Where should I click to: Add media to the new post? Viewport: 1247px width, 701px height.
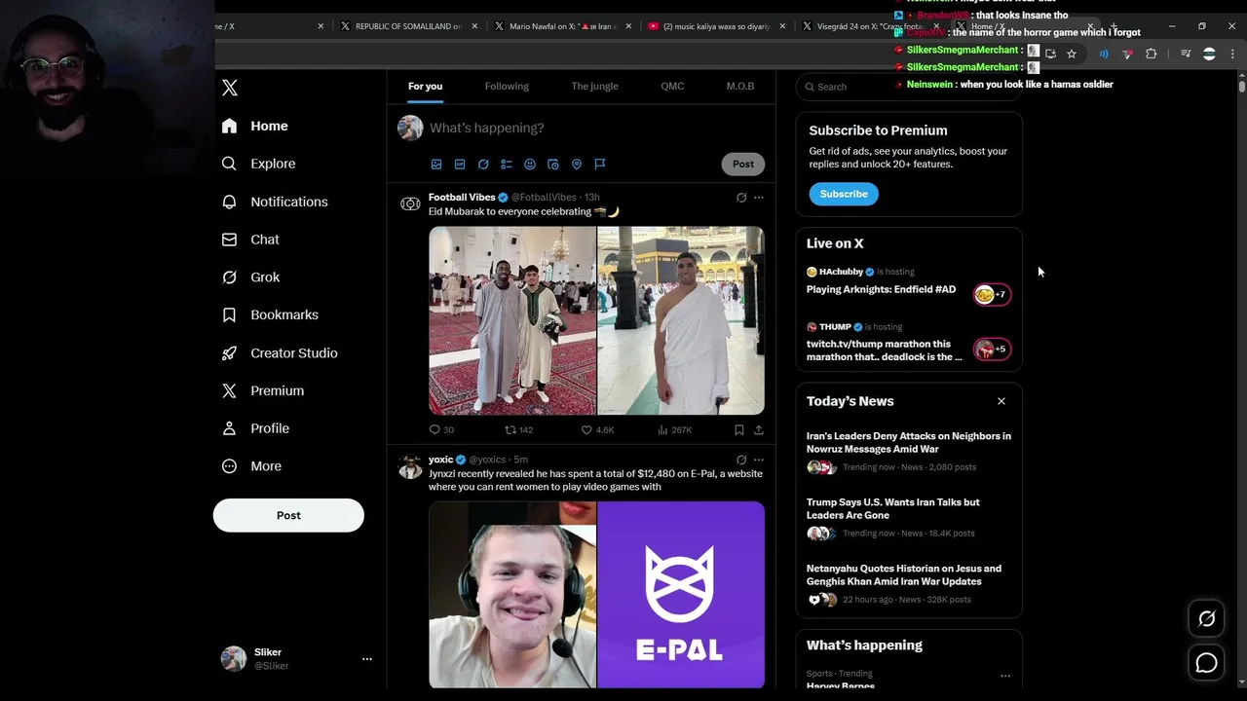coord(436,165)
